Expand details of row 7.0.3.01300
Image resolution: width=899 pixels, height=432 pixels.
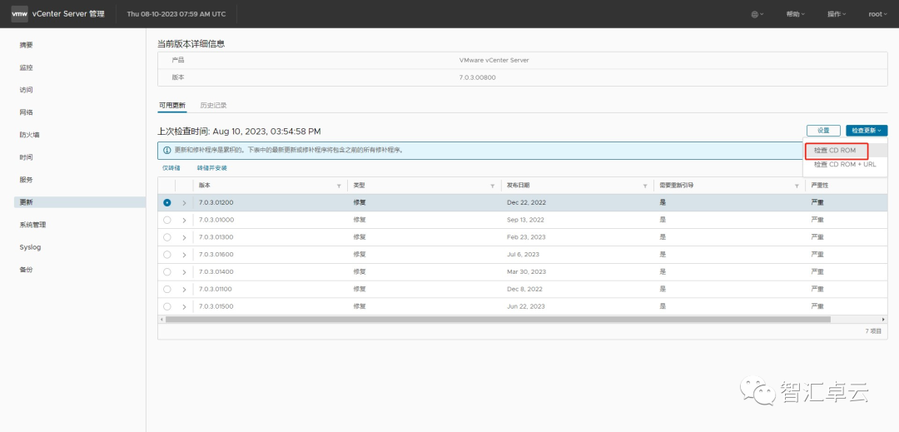184,237
